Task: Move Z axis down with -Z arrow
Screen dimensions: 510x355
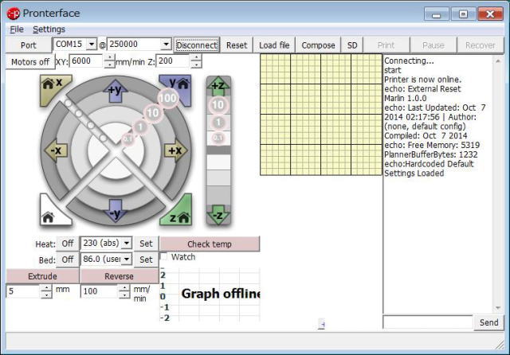Action: tap(218, 214)
